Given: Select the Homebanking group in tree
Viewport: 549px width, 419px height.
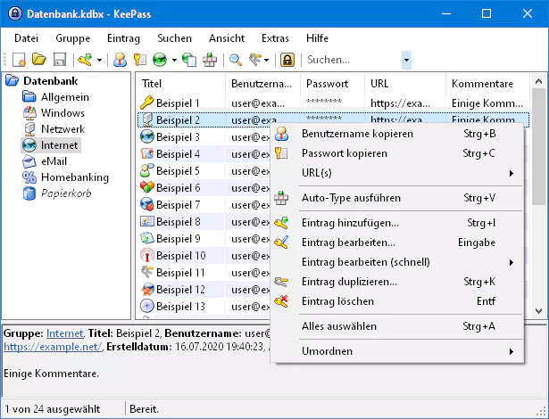Looking at the screenshot, I should pos(77,177).
